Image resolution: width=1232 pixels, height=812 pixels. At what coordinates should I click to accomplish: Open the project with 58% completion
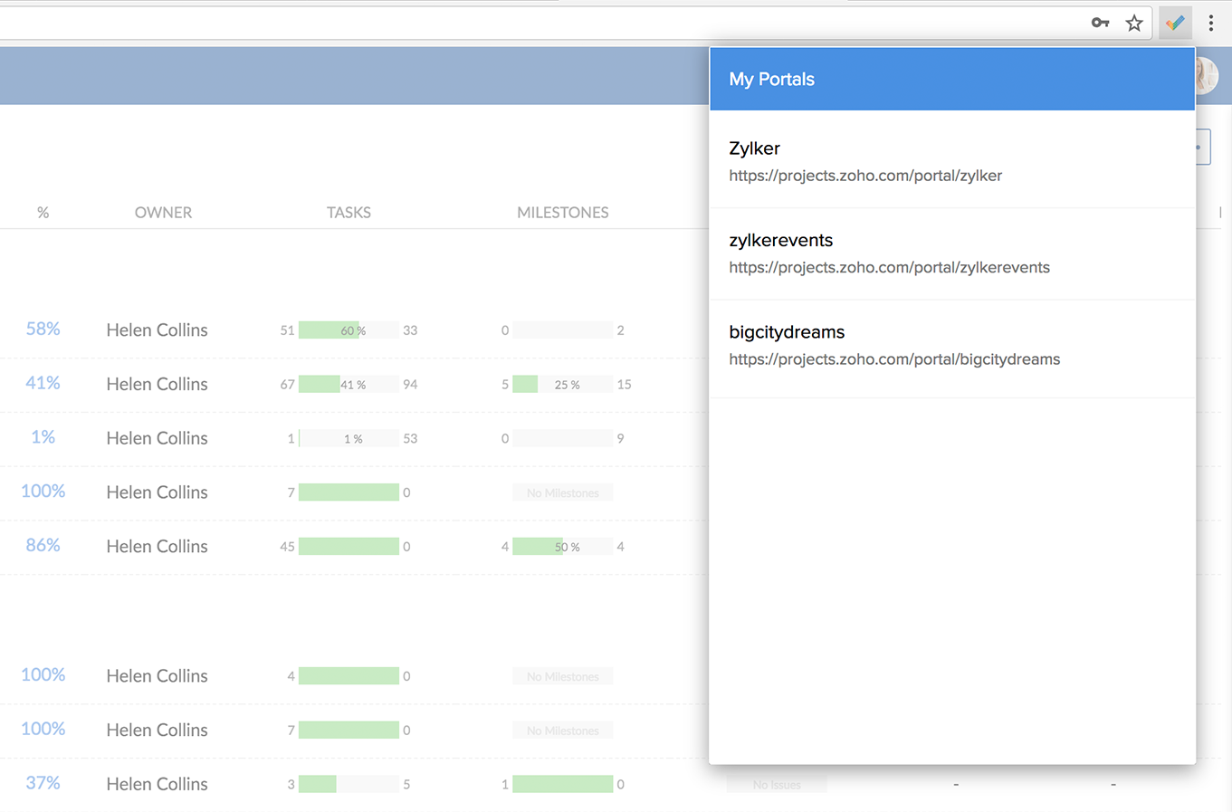click(x=43, y=329)
